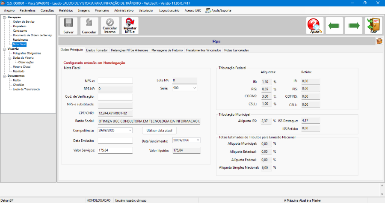The width and height of the screenshot is (385, 203).
Task: Select Fotografias Obrigatórias in tree
Action: [x=27, y=53]
